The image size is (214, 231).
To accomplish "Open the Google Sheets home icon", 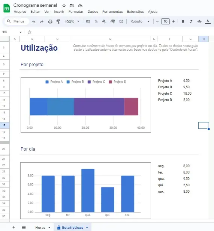I will pyautogui.click(x=6, y=8).
